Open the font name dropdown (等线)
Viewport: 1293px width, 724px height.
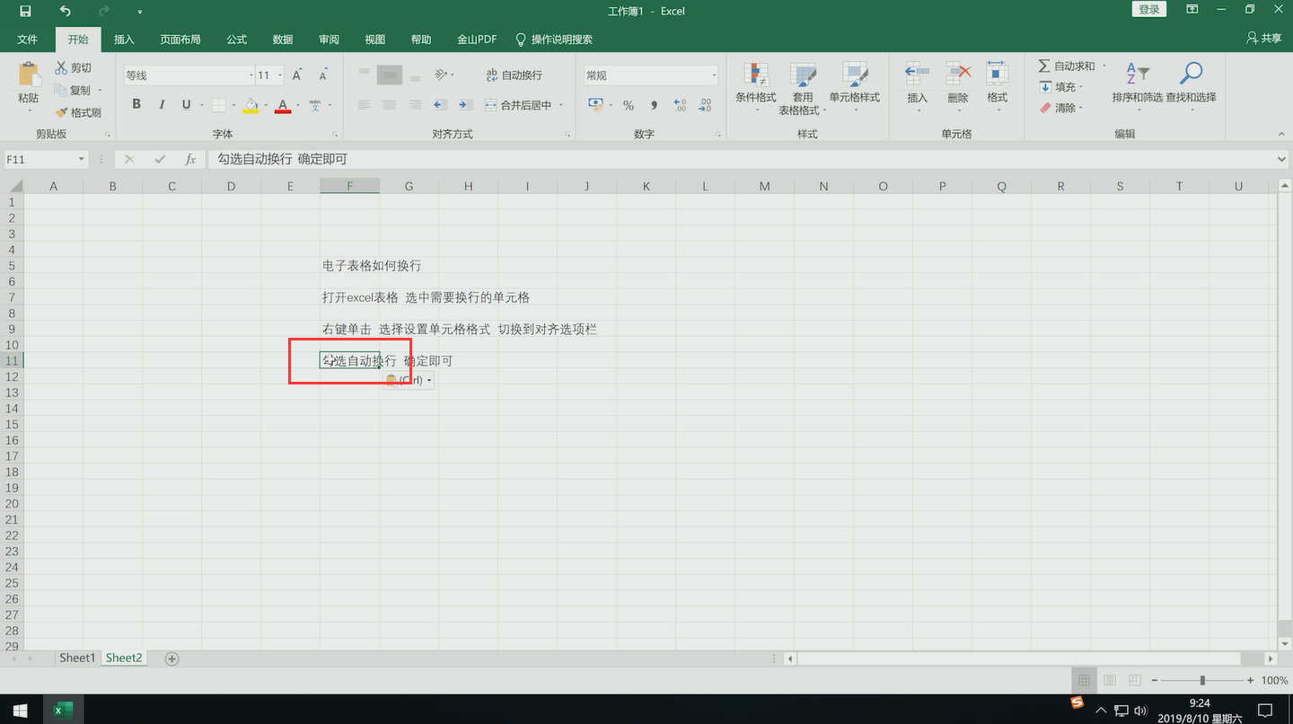coord(251,75)
